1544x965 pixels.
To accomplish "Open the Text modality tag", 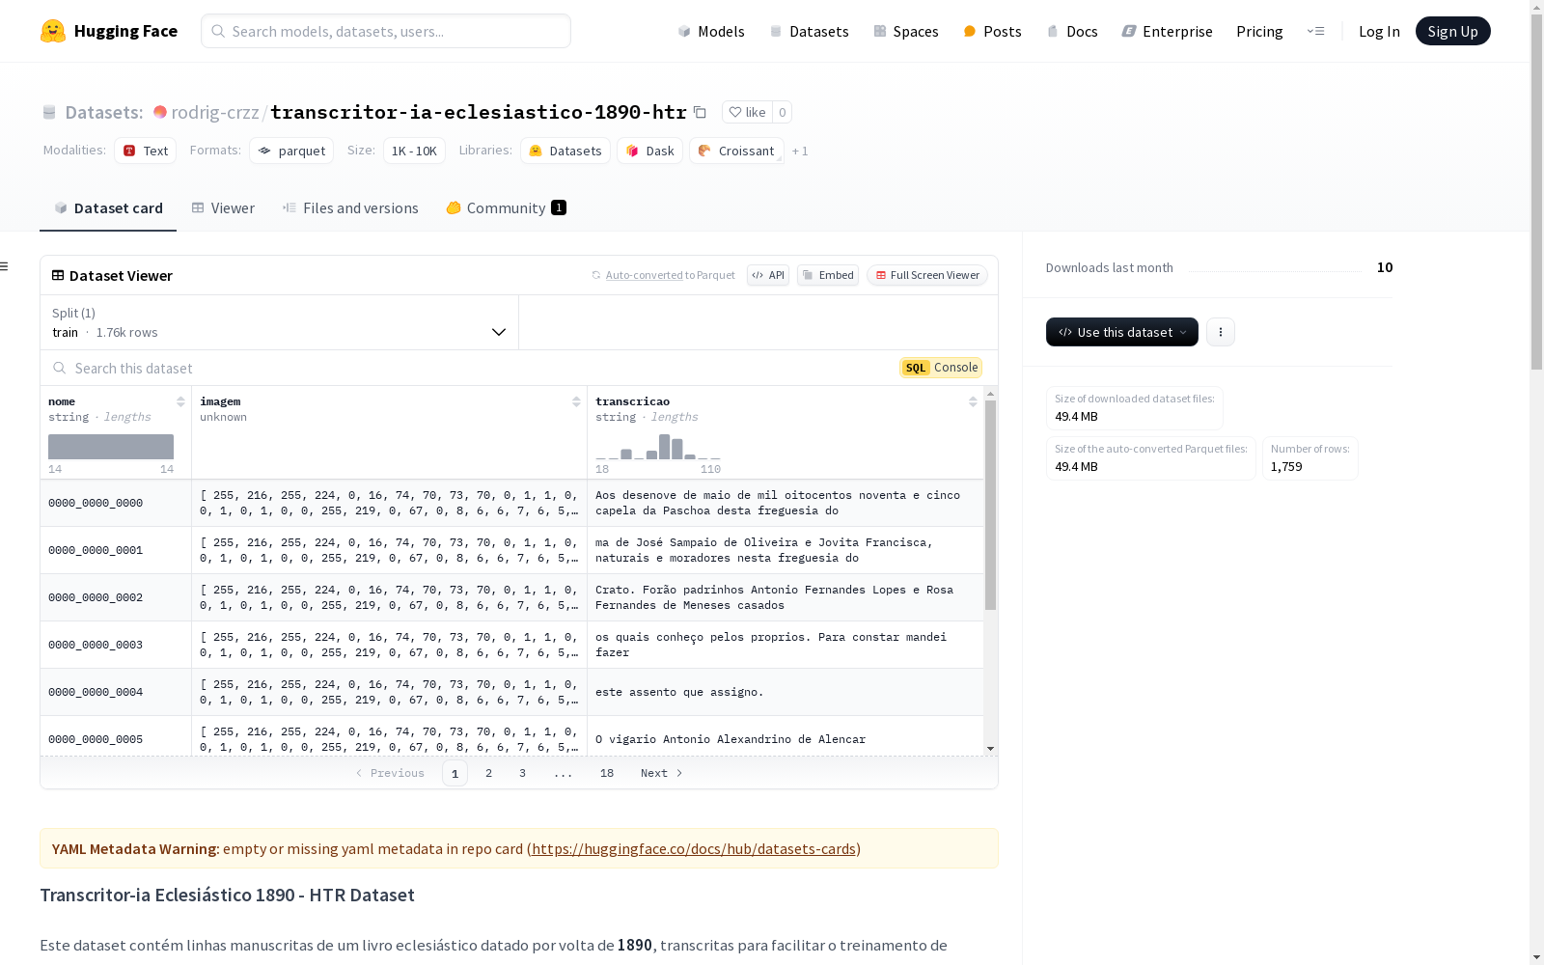I will point(146,151).
